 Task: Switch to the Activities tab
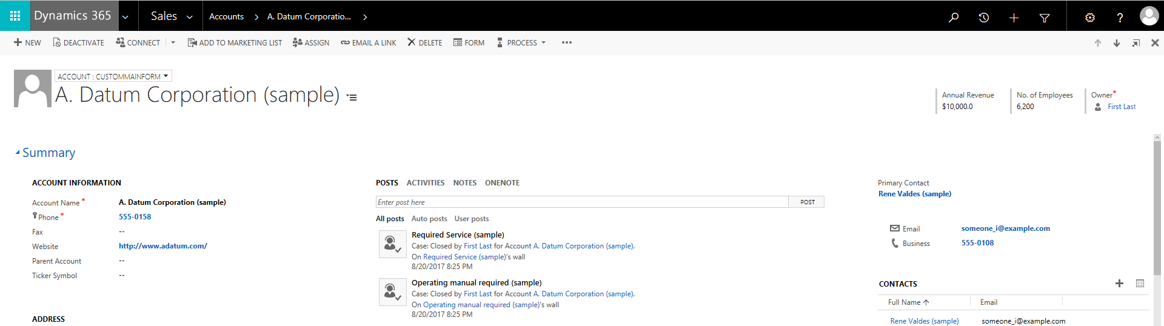click(x=425, y=183)
